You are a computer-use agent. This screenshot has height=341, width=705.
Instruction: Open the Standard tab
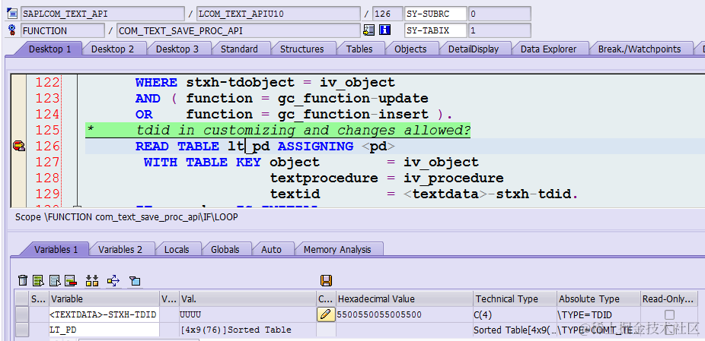(x=239, y=49)
